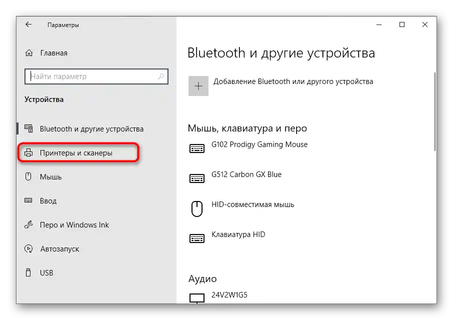This screenshot has height=320, width=453.
Task: Click the printer icon in the sidebar
Action: click(28, 152)
